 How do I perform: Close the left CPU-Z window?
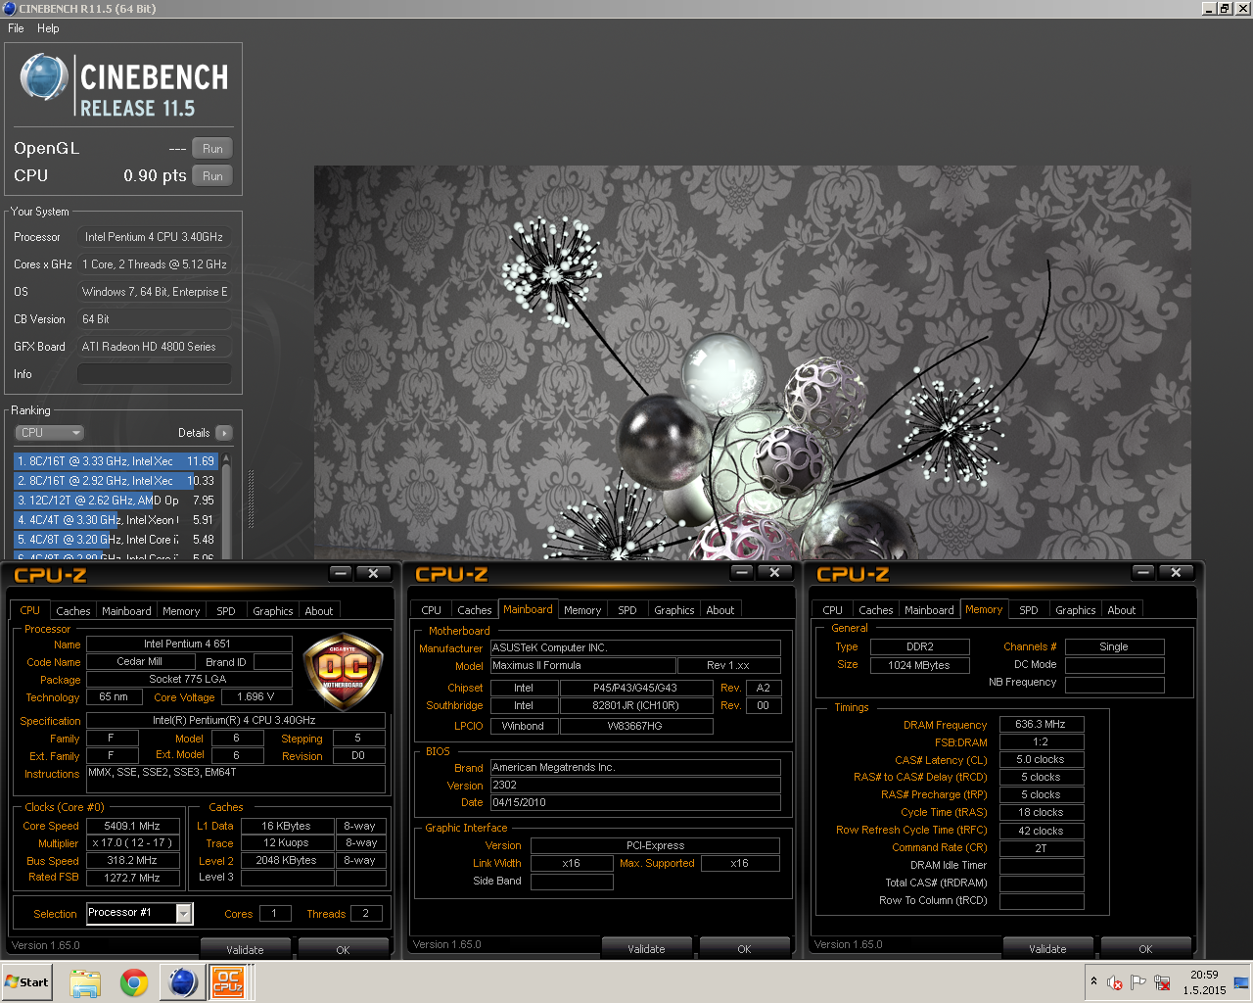click(x=373, y=573)
